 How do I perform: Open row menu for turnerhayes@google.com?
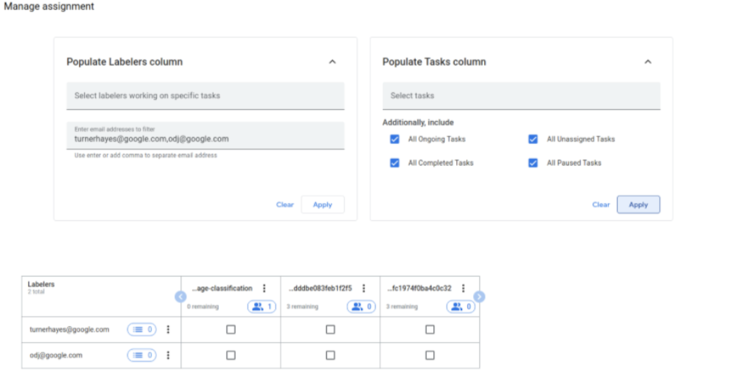pyautogui.click(x=168, y=329)
